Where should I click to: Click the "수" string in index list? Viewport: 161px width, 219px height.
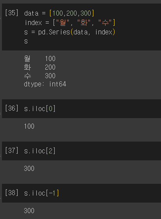click(105, 23)
